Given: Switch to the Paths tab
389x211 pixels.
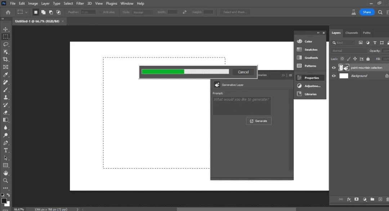Looking at the screenshot, I should [x=366, y=33].
